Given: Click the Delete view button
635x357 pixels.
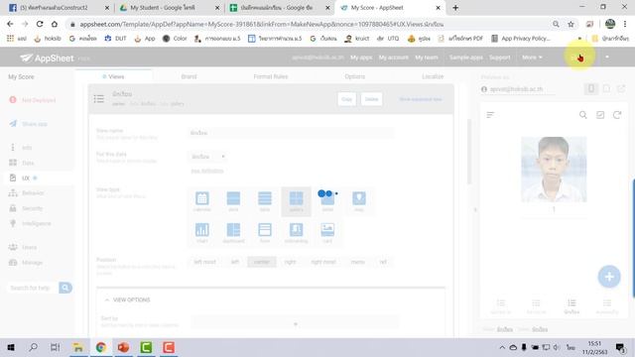Looking at the screenshot, I should tap(371, 99).
